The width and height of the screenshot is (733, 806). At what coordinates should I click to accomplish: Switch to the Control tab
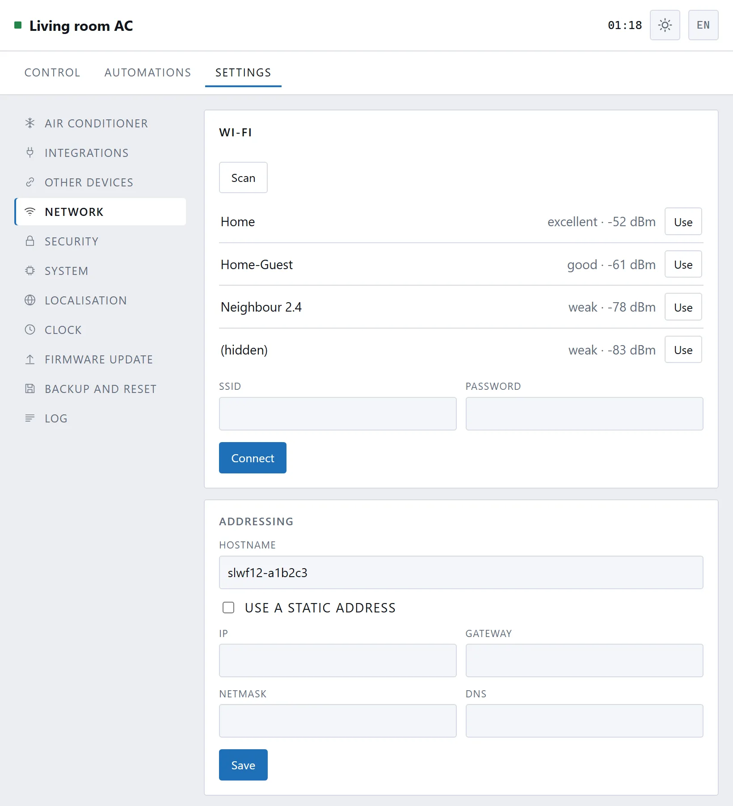point(52,72)
